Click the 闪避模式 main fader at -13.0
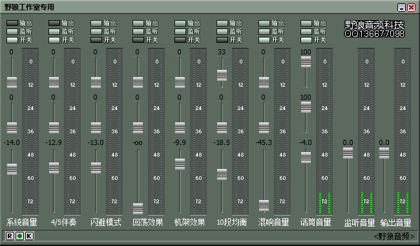The width and height of the screenshot is (420, 246). (x=96, y=168)
